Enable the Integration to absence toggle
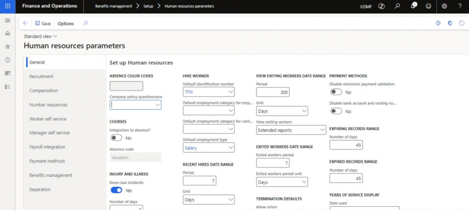This screenshot has width=469, height=210. pos(116,138)
